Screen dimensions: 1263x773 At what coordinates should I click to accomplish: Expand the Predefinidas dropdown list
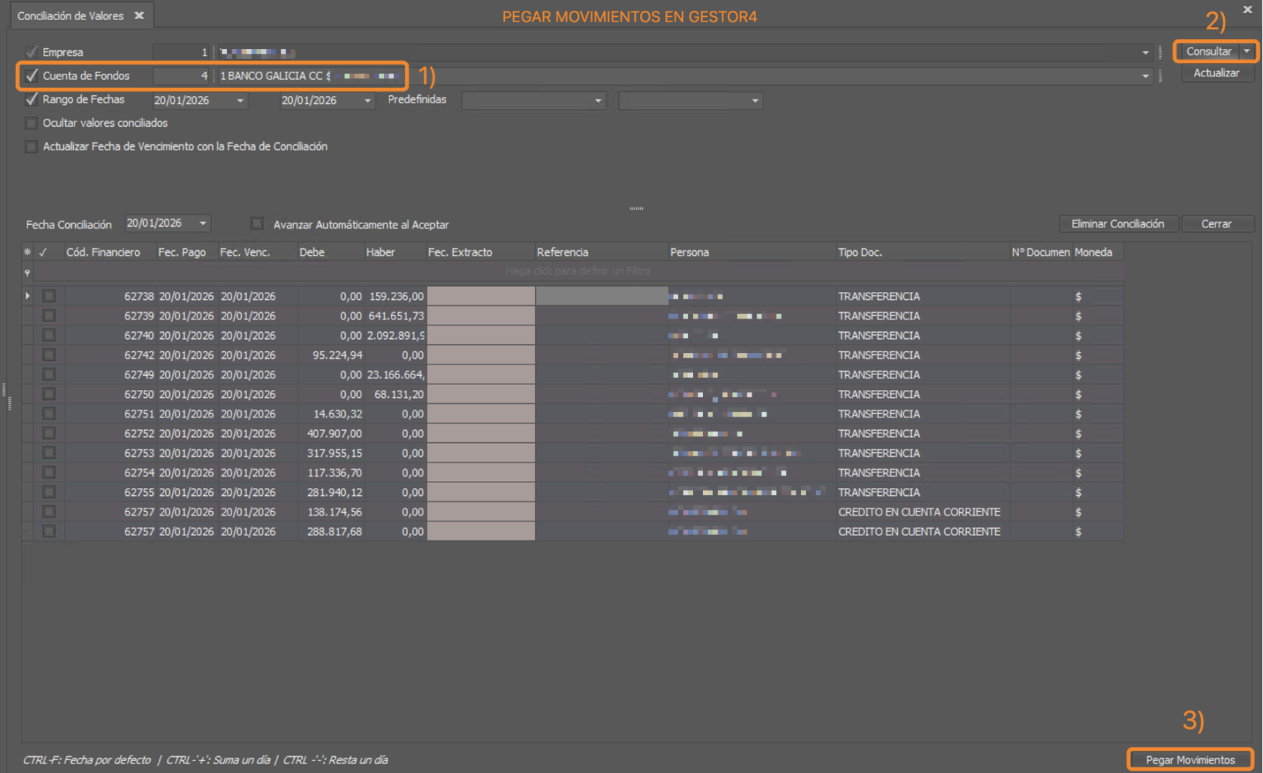click(x=598, y=101)
